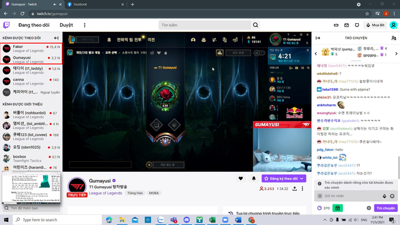The height and width of the screenshot is (225, 400).
Task: Open the offline t1_ channel marked Ngoại tuyến
Action: coord(31,92)
